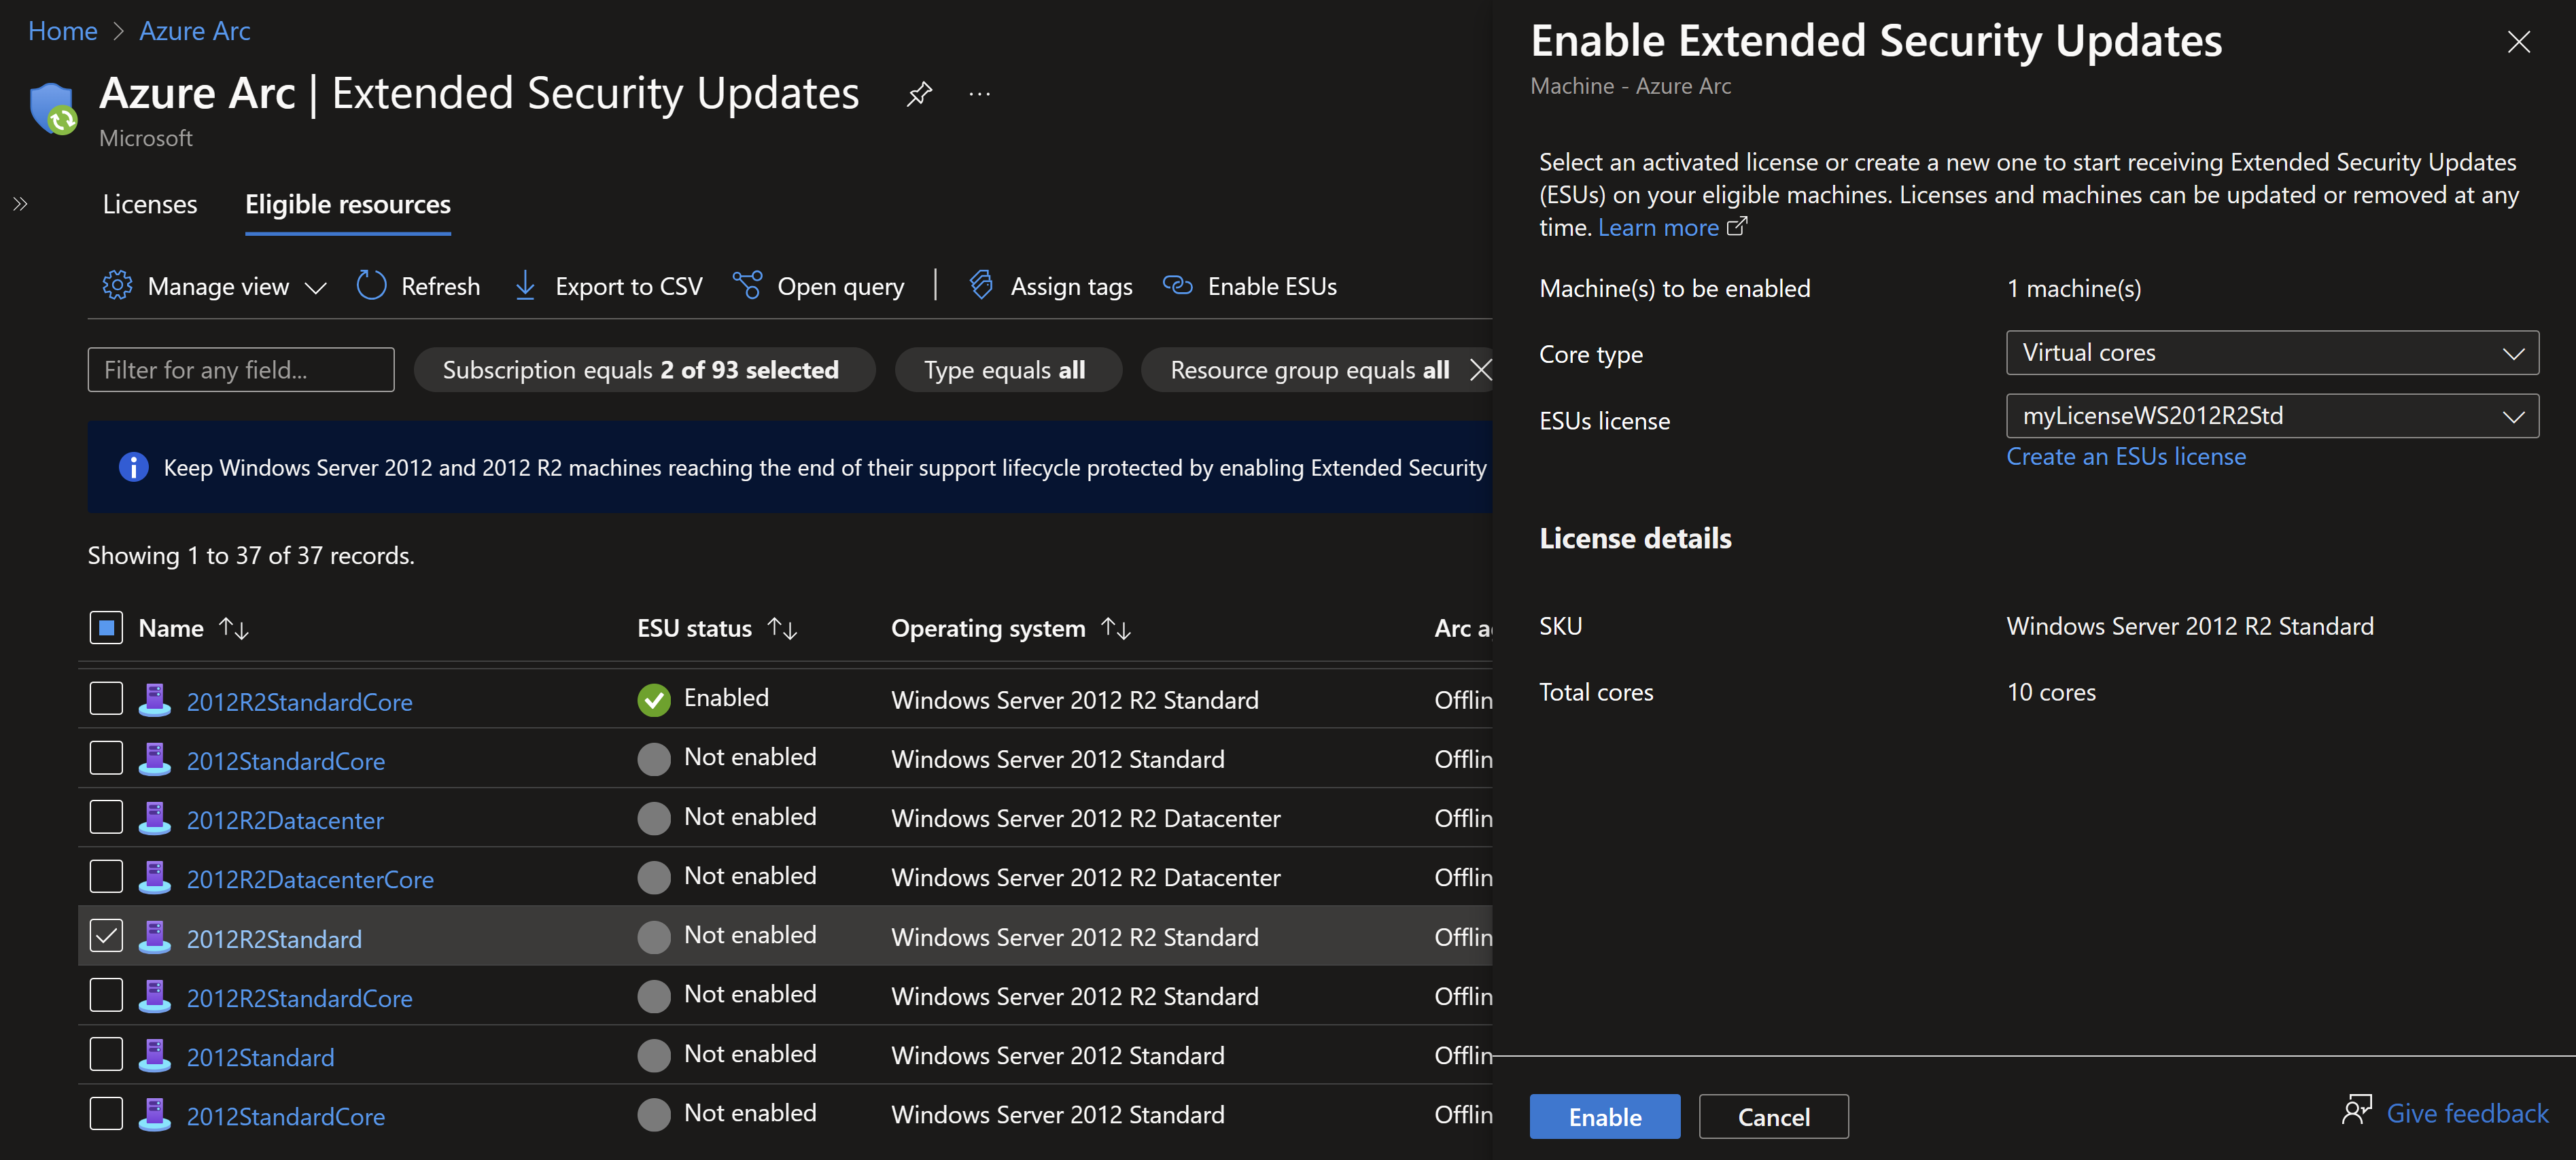Click the server icon beside 2012Standard
Screen dimensions: 2576x1160
[154, 1056]
